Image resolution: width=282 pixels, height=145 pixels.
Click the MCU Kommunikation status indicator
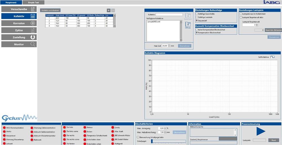tap(5, 128)
